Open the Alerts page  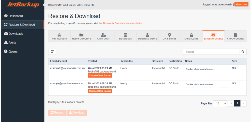[23, 43]
